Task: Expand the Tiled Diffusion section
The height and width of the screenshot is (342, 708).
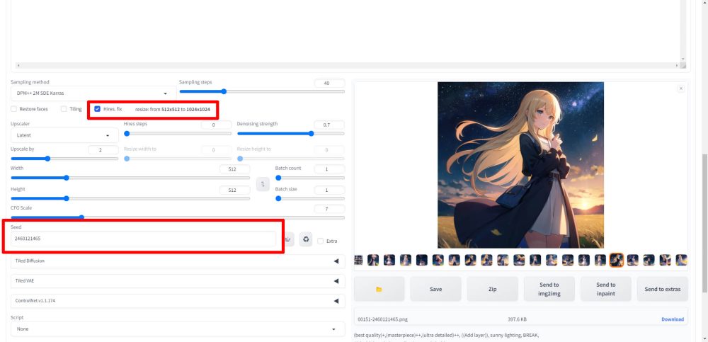Action: 177,261
